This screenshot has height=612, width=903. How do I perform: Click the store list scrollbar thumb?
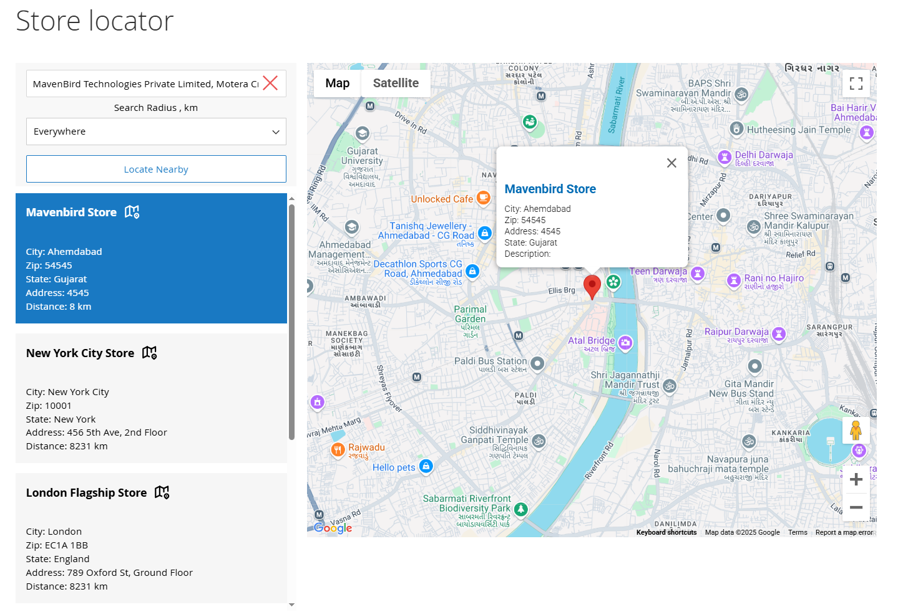tap(291, 322)
